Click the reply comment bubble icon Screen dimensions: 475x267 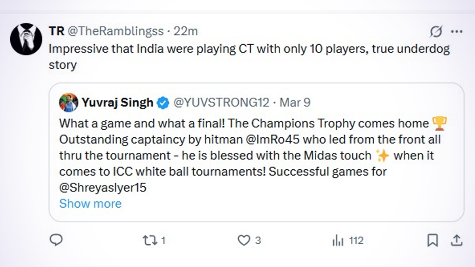[57, 240]
